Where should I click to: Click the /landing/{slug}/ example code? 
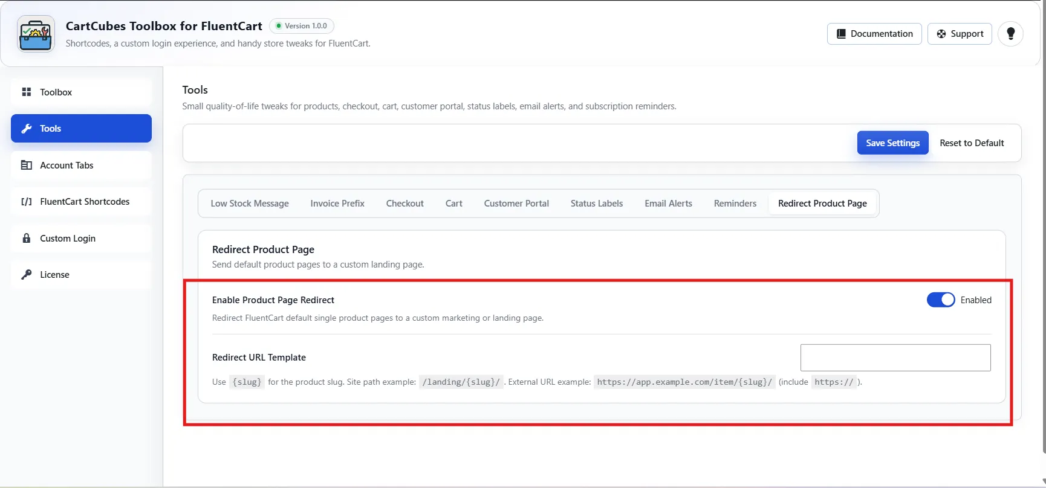[x=461, y=382]
